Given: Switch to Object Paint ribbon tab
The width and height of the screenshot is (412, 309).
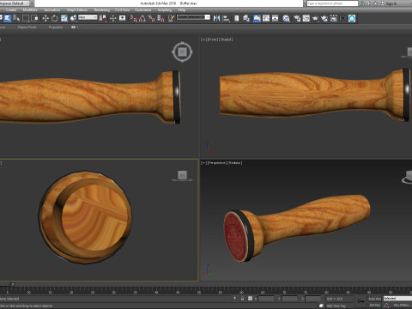Looking at the screenshot, I should [27, 27].
